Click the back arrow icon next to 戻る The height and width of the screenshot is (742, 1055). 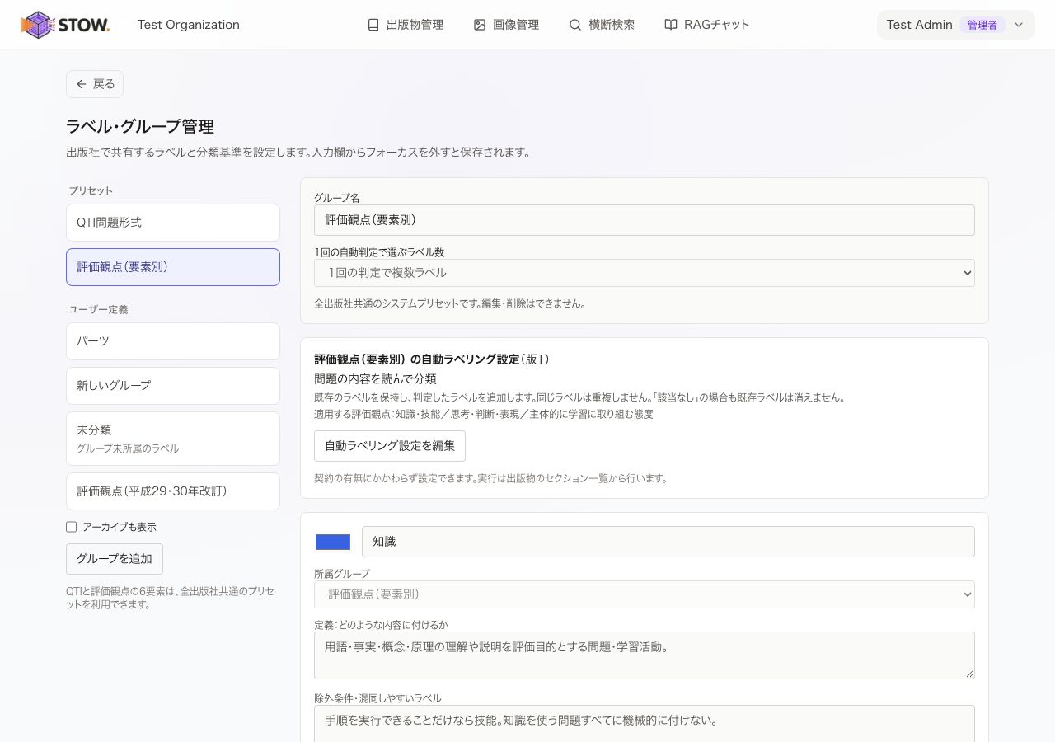[x=82, y=84]
